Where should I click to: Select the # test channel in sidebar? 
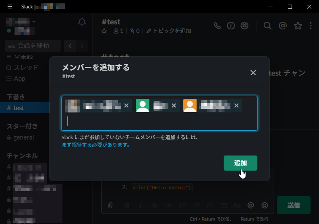pos(25,108)
